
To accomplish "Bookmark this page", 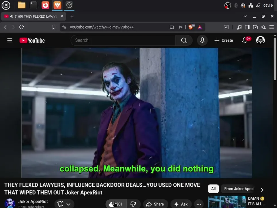I will 54,27.
